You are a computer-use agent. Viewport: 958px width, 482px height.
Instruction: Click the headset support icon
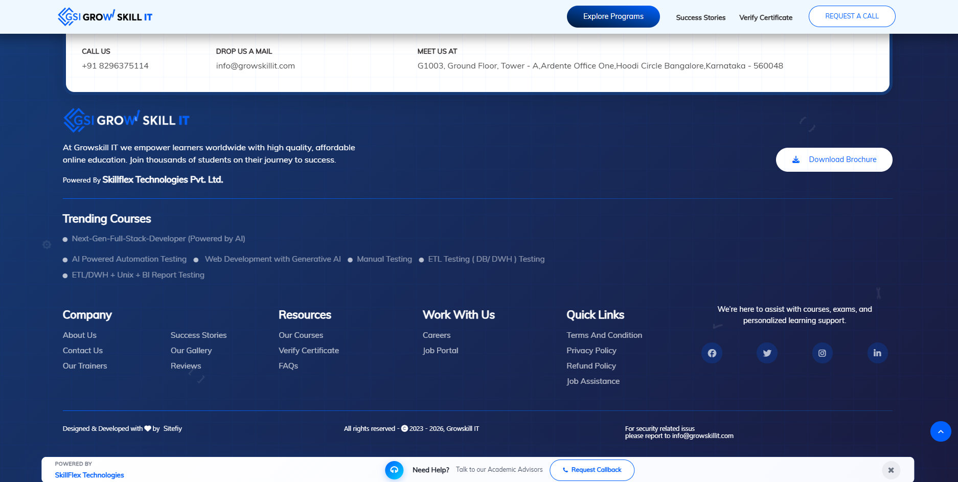pyautogui.click(x=394, y=470)
